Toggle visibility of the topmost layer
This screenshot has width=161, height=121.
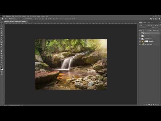coord(140,33)
